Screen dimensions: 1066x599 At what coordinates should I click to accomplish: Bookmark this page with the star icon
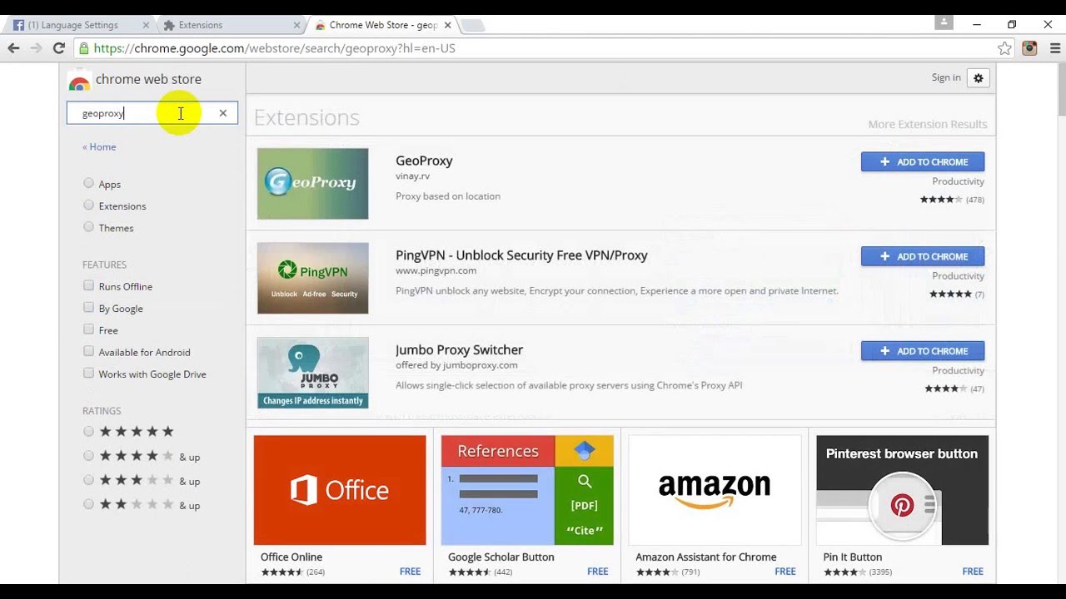pyautogui.click(x=1004, y=48)
